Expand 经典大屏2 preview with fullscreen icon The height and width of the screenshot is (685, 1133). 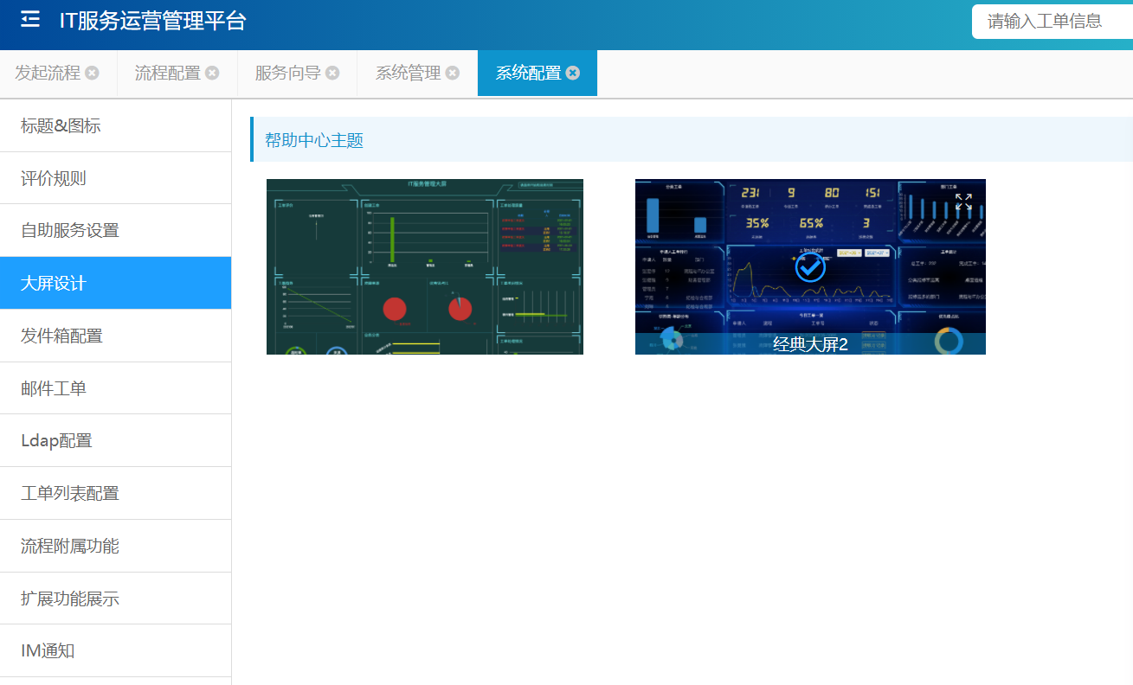pyautogui.click(x=963, y=202)
